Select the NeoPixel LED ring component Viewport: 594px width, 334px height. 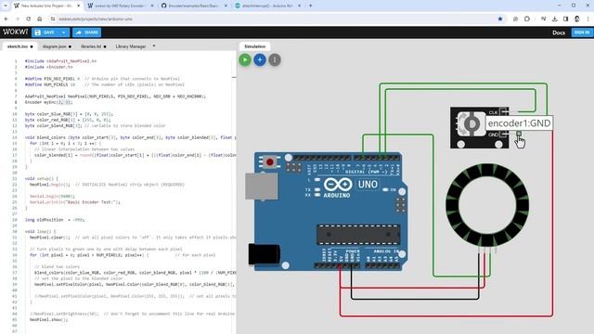point(487,205)
